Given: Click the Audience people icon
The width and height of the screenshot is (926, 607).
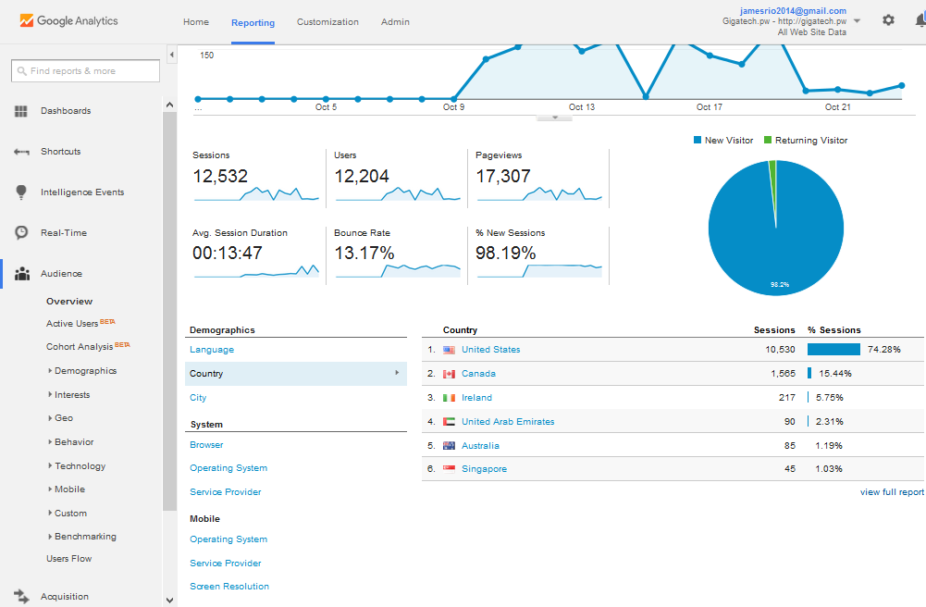Looking at the screenshot, I should (22, 273).
